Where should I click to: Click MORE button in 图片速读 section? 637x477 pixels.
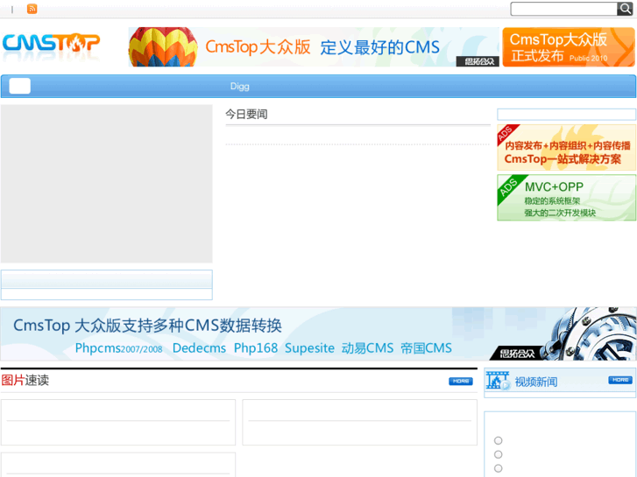(461, 382)
